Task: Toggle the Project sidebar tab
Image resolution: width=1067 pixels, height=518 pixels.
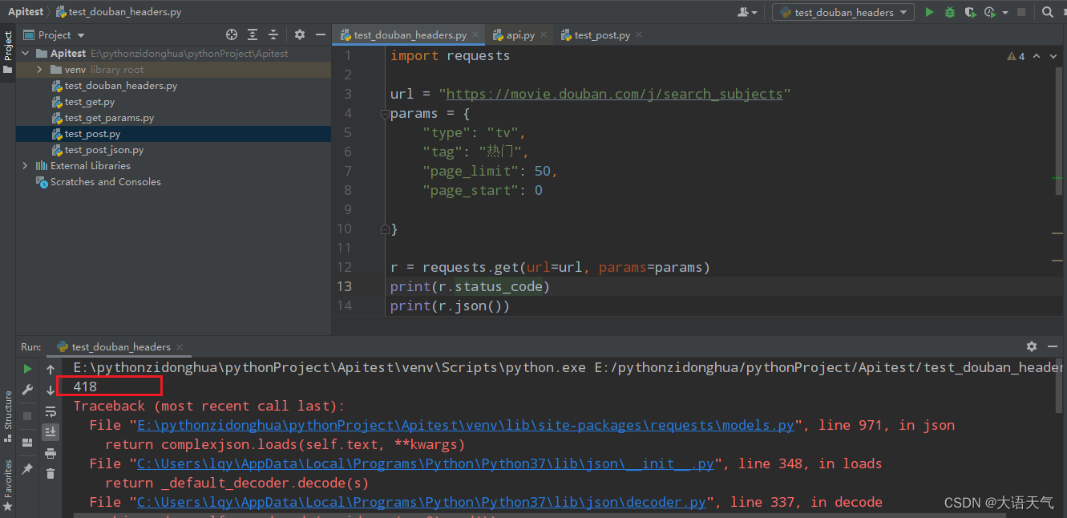Action: 8,53
